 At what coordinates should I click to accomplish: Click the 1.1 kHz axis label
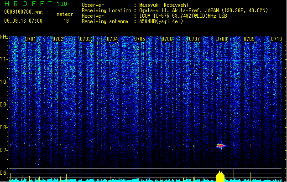pyautogui.click(x=4, y=59)
